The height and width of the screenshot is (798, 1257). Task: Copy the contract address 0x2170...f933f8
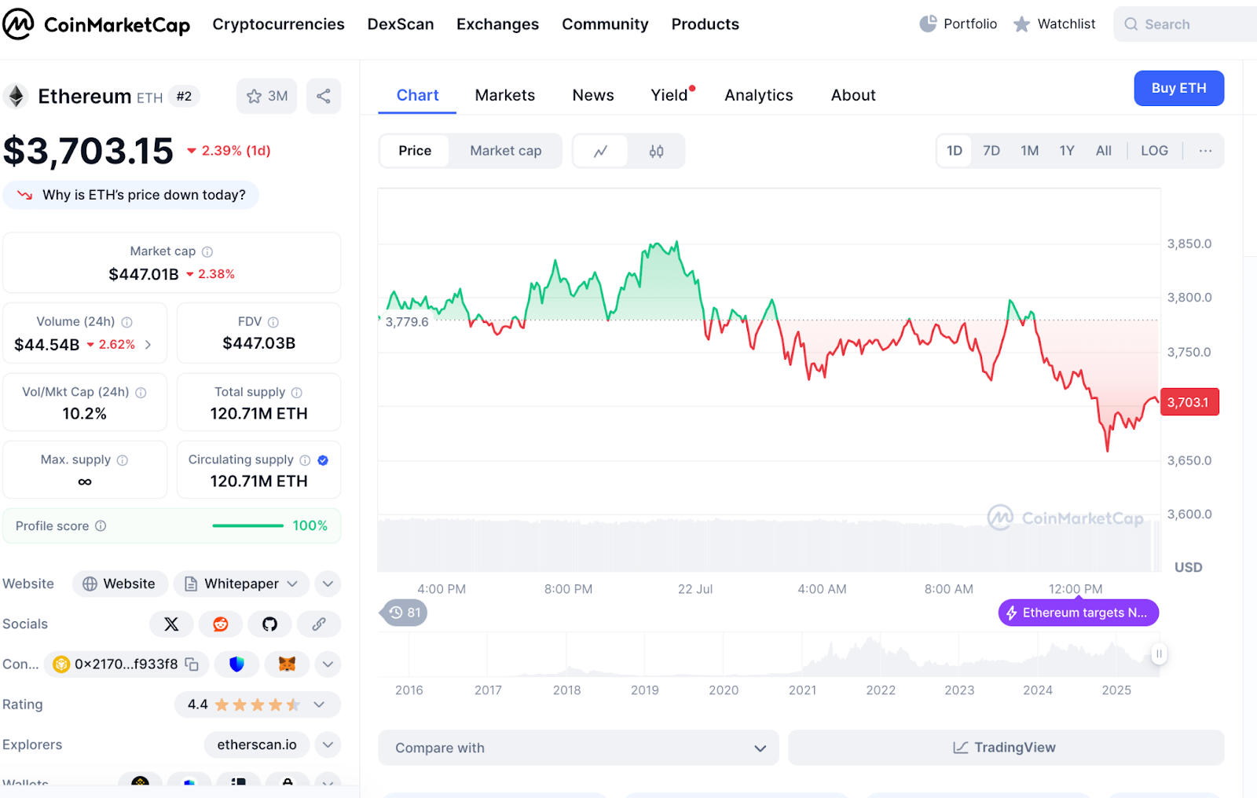pyautogui.click(x=192, y=664)
